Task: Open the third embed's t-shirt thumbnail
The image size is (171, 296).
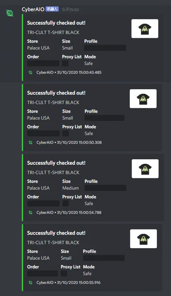Action: pos(145,169)
